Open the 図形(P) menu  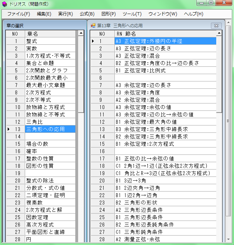[x=108, y=14]
